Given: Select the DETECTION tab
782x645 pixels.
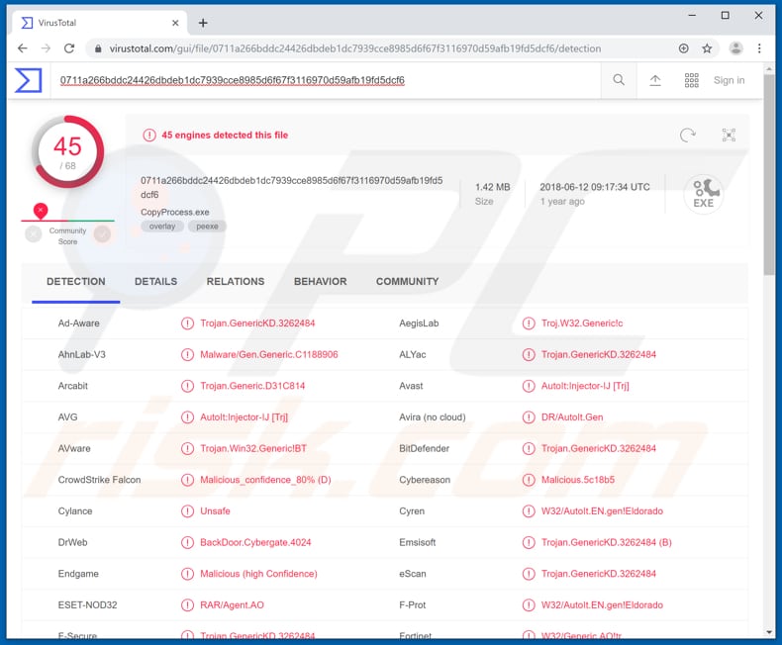Looking at the screenshot, I should (76, 282).
